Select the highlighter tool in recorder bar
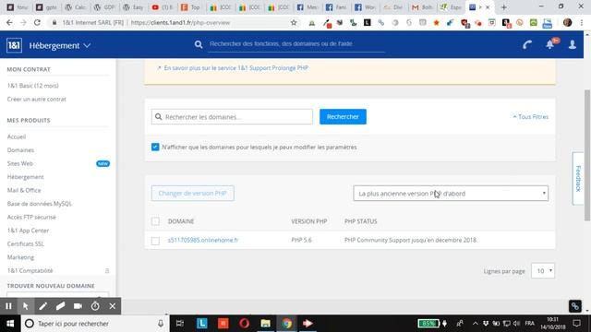Screen dimensions: 591x332 tap(60, 306)
